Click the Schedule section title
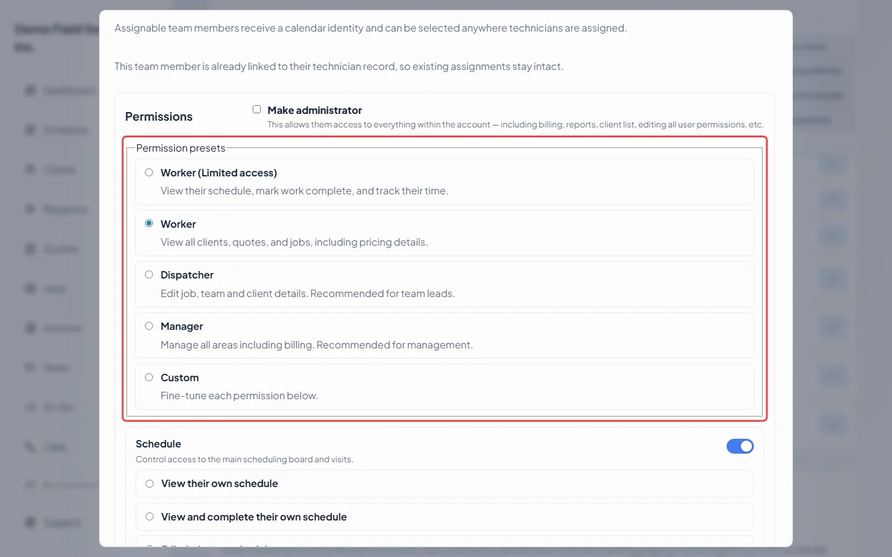This screenshot has width=892, height=557. tap(159, 444)
